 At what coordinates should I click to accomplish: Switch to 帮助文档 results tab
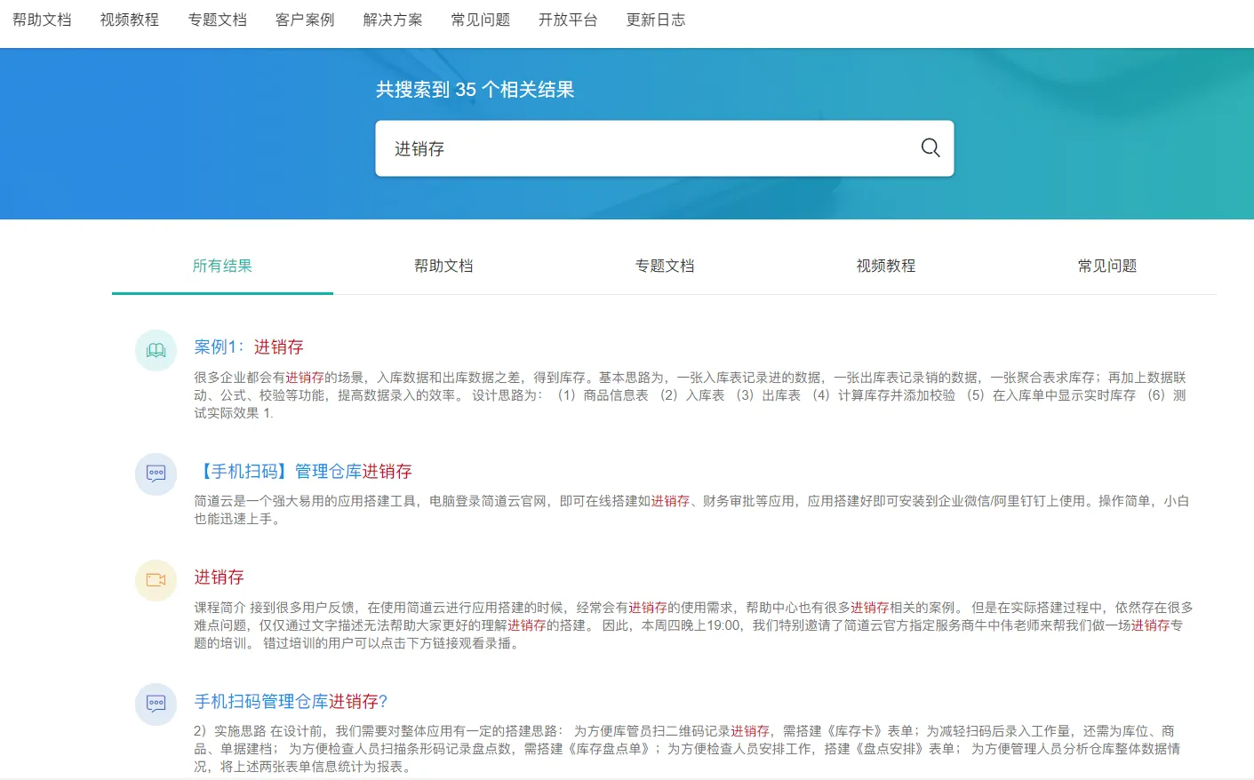[x=443, y=266]
